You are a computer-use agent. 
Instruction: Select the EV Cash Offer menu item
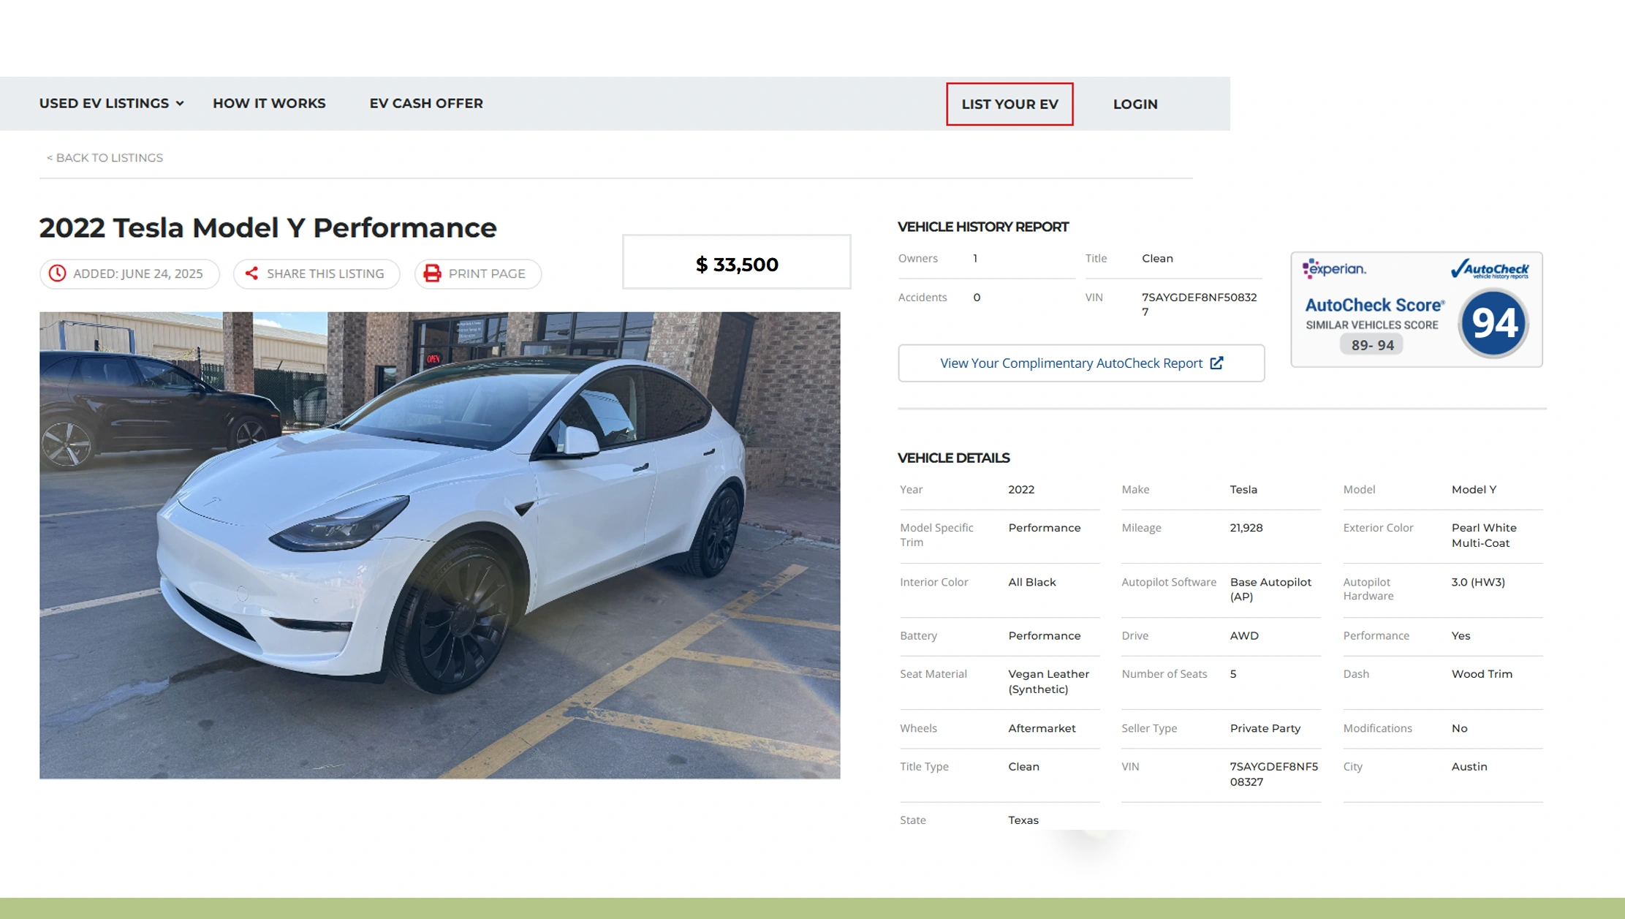click(x=426, y=103)
